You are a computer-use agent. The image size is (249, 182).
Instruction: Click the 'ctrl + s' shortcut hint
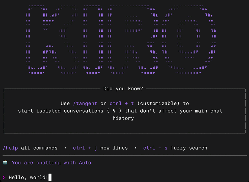pyautogui.click(x=155, y=148)
